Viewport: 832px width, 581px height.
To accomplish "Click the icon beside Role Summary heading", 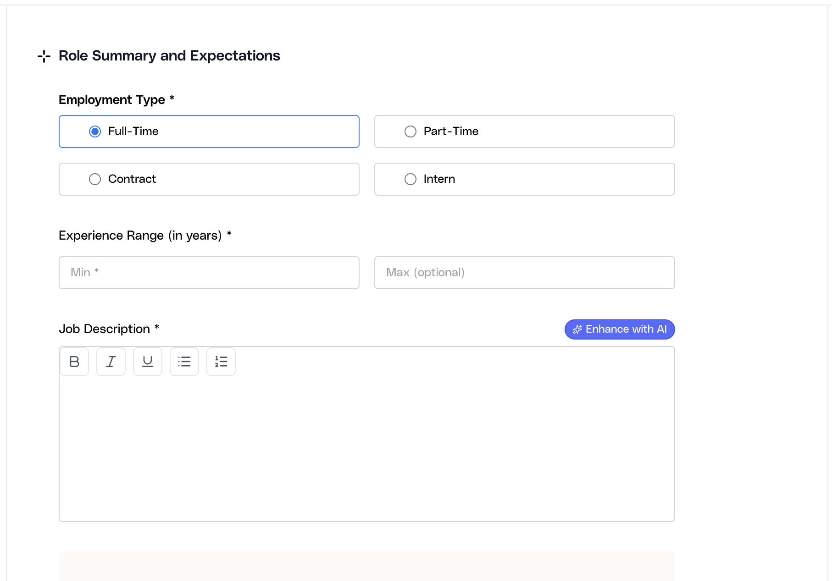I will 44,56.
